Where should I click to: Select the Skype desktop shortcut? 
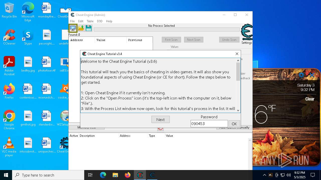[x=28, y=37]
